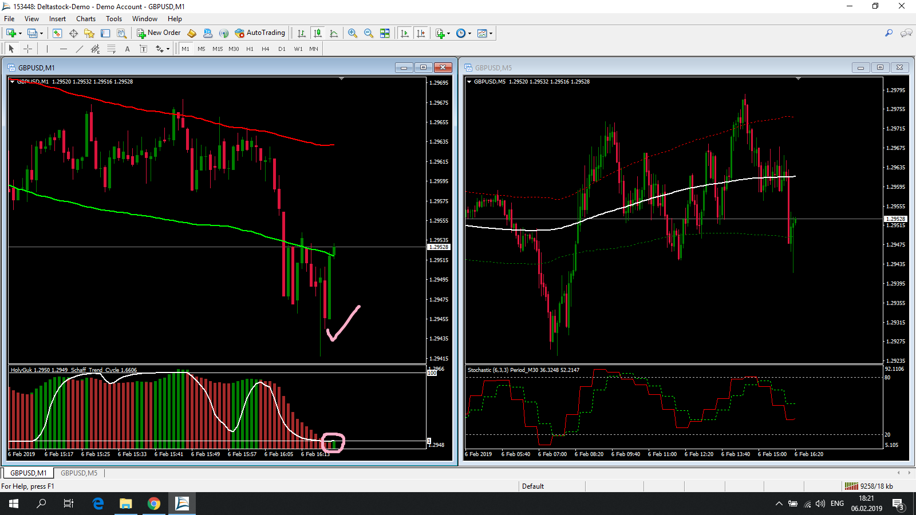Select the MN timeframe
The width and height of the screenshot is (916, 515).
(314, 49)
